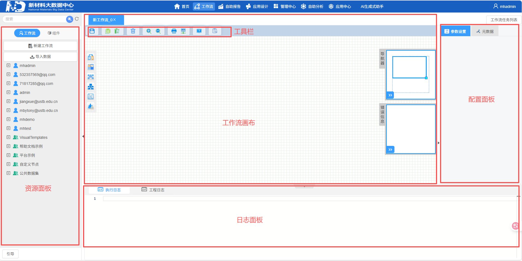
Task: Expand the VisualTemplates folder node
Action: coord(8,137)
